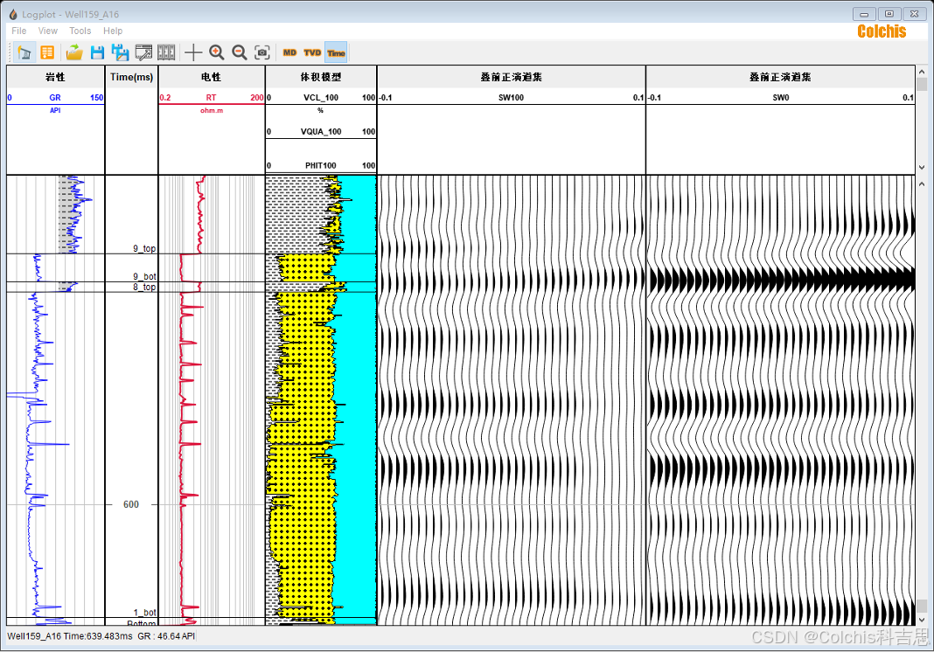Open the File menu
This screenshot has width=934, height=652.
pyautogui.click(x=19, y=31)
